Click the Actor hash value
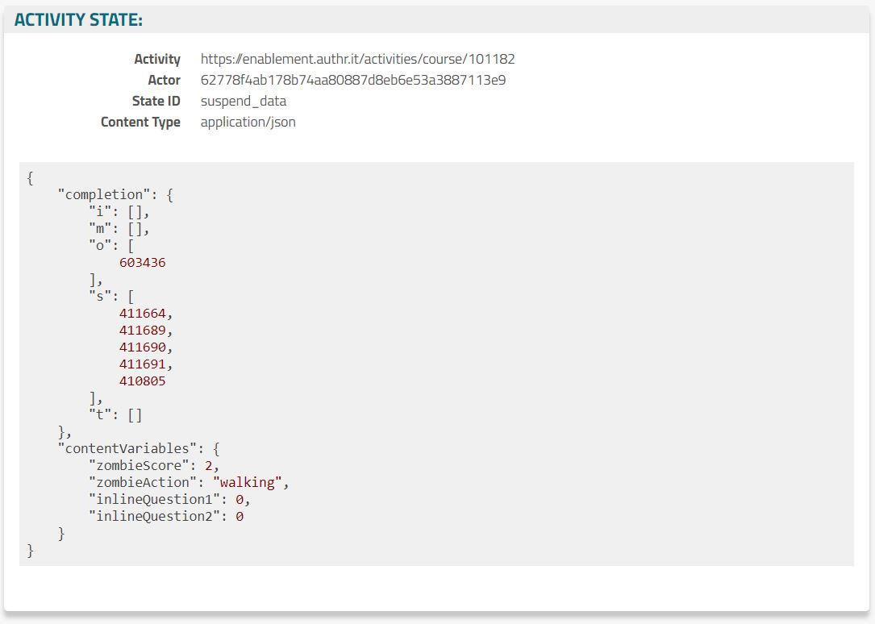Image resolution: width=875 pixels, height=624 pixels. pos(352,80)
